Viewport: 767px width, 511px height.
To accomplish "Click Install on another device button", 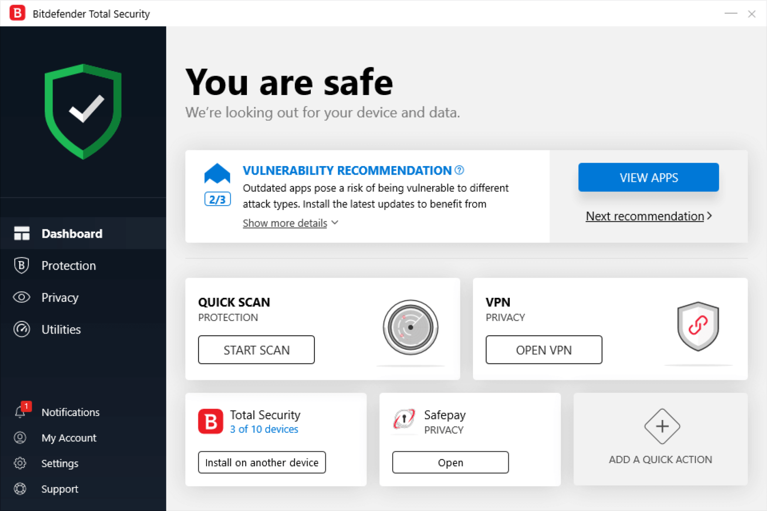I will 262,463.
